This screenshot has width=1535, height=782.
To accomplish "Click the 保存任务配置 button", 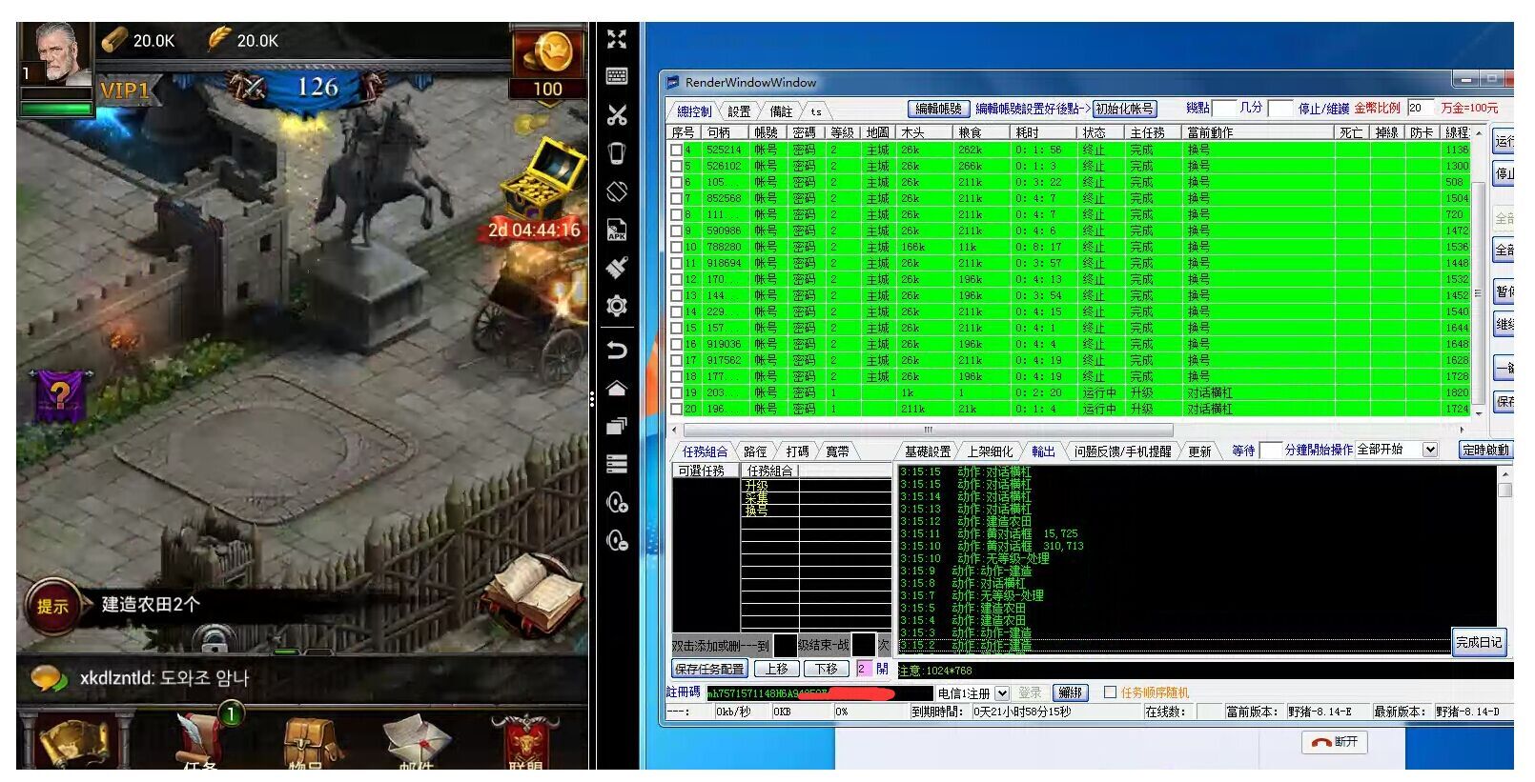I will click(709, 669).
